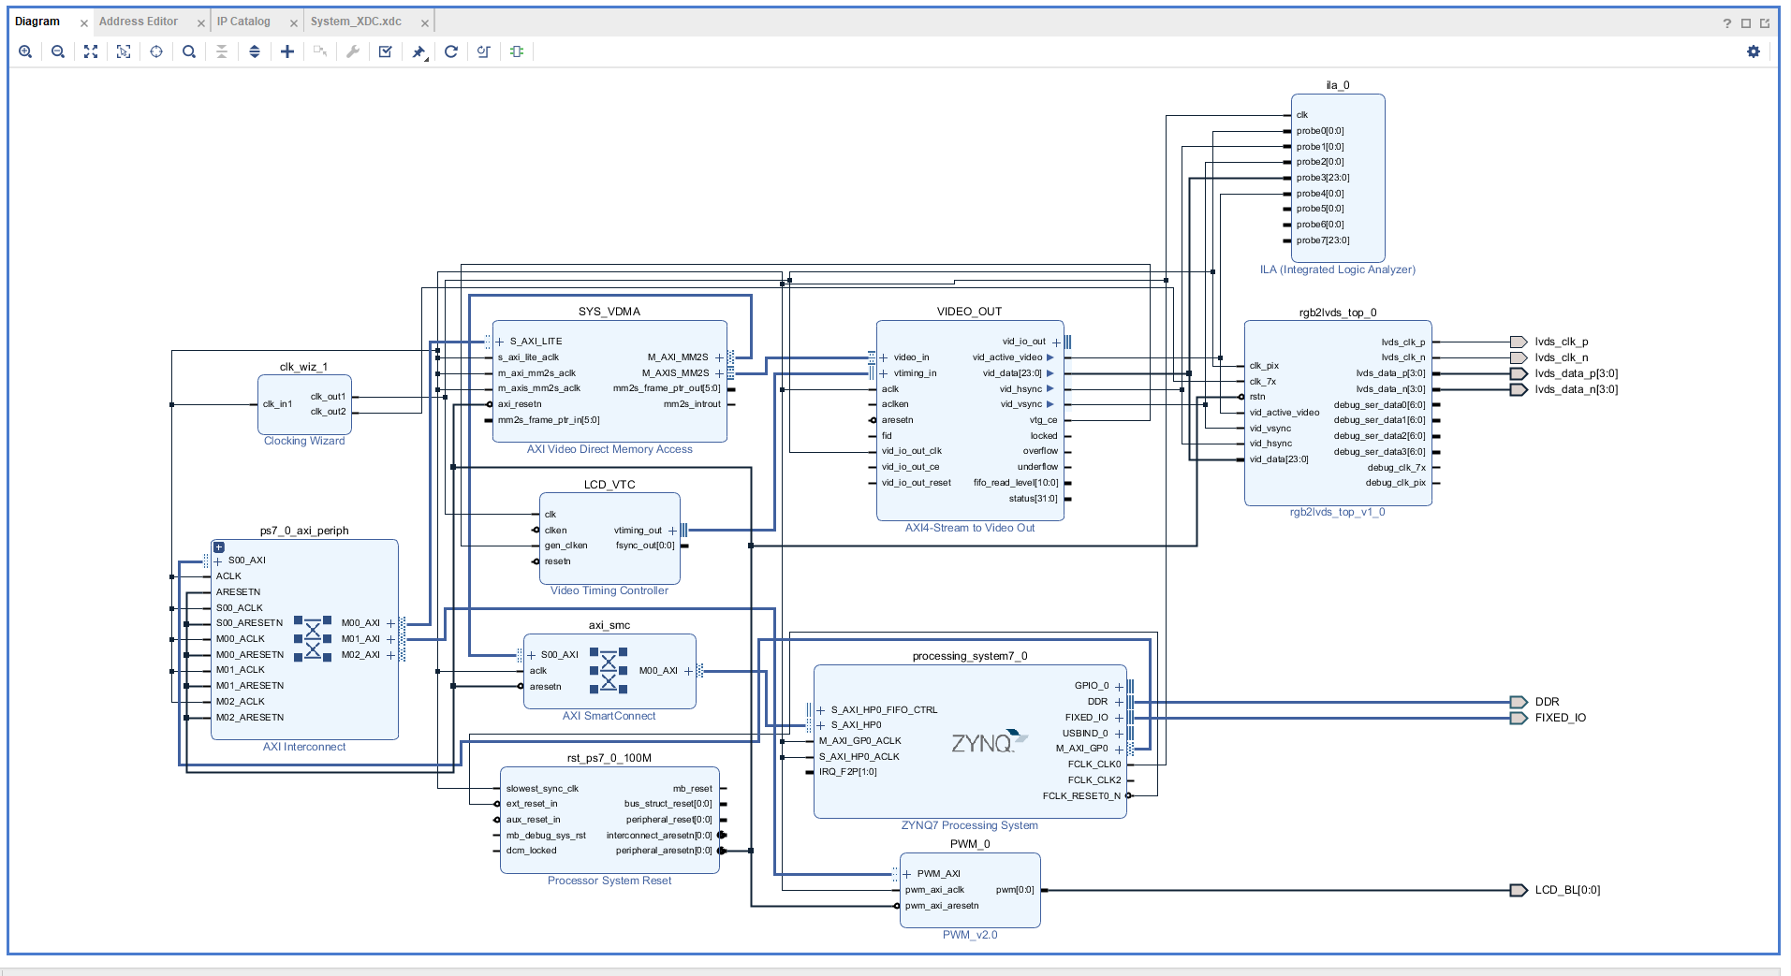Expand the M_AXIS_MM2S interface pin
The image size is (1791, 976).
(x=719, y=373)
